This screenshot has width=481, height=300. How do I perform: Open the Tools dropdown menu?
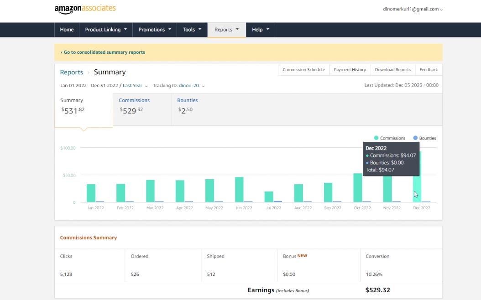click(x=192, y=30)
